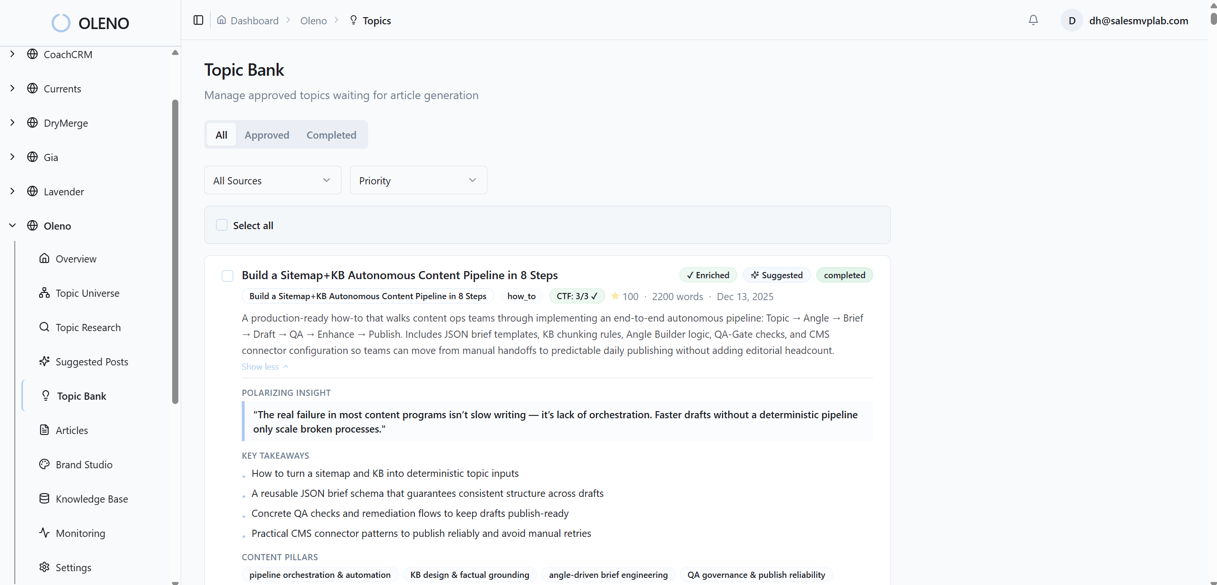Screen dimensions: 1217x585
Task: Click the OLENO logo icon
Action: [x=61, y=22]
